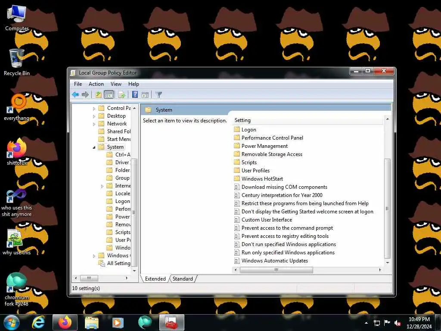Expand the Windows Components tree node

94,256
